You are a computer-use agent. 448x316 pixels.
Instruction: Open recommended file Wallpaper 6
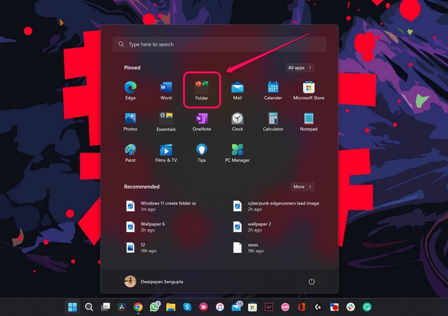click(x=152, y=227)
